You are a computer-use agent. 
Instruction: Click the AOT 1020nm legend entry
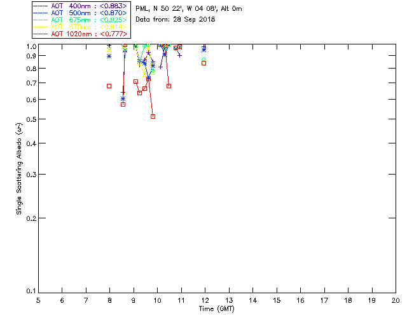click(x=80, y=34)
